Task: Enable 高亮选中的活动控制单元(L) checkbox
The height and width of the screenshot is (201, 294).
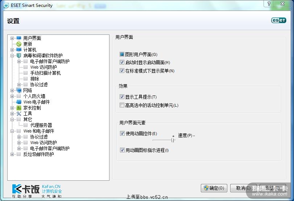Action: (122, 105)
